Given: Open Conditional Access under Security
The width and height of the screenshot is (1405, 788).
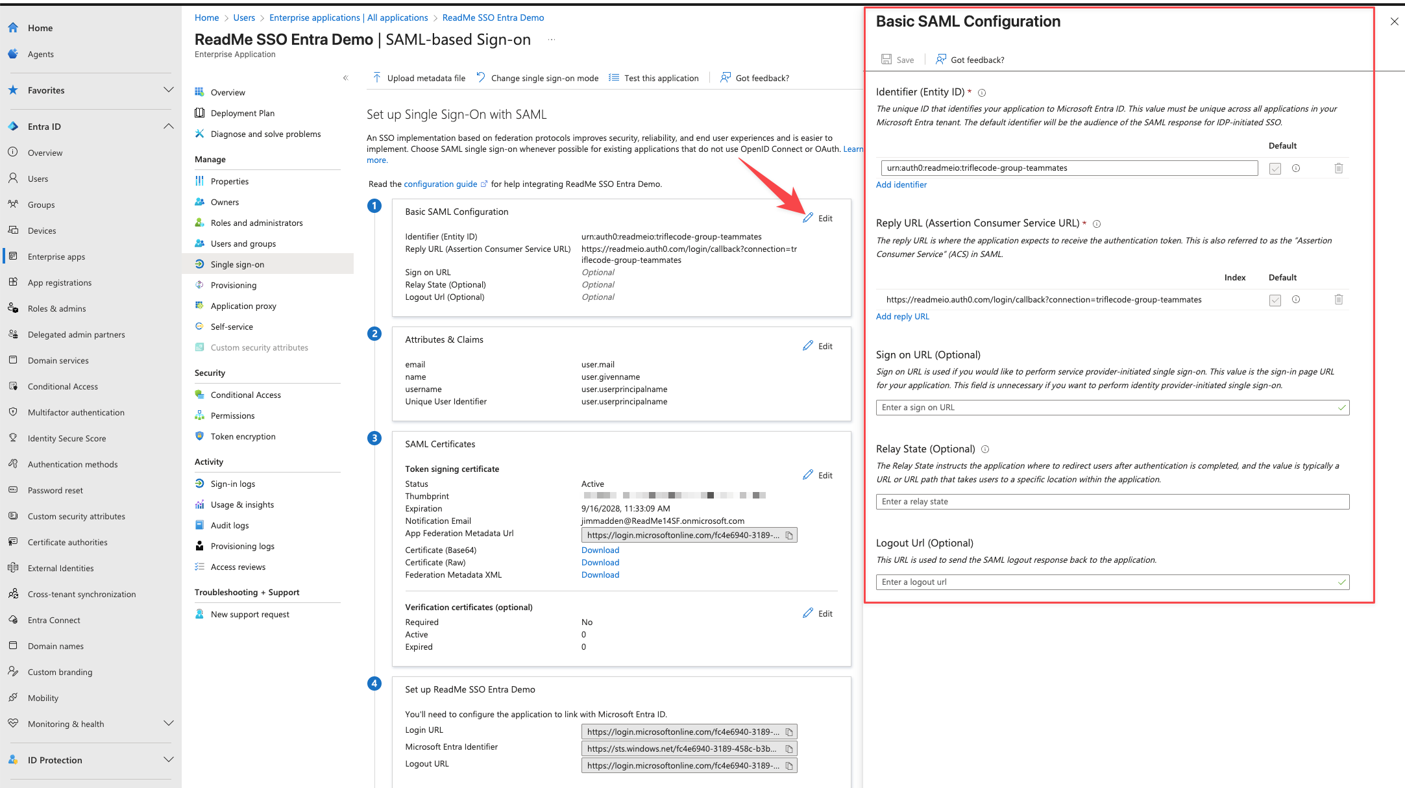Looking at the screenshot, I should pos(245,395).
